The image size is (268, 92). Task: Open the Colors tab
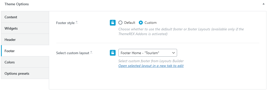pyautogui.click(x=25, y=62)
